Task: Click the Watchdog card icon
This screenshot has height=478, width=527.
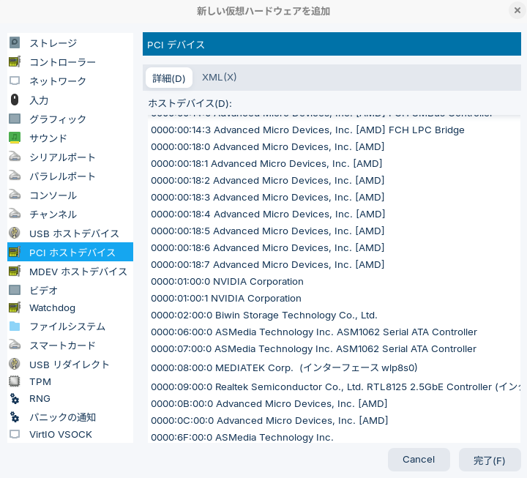Action: click(15, 307)
